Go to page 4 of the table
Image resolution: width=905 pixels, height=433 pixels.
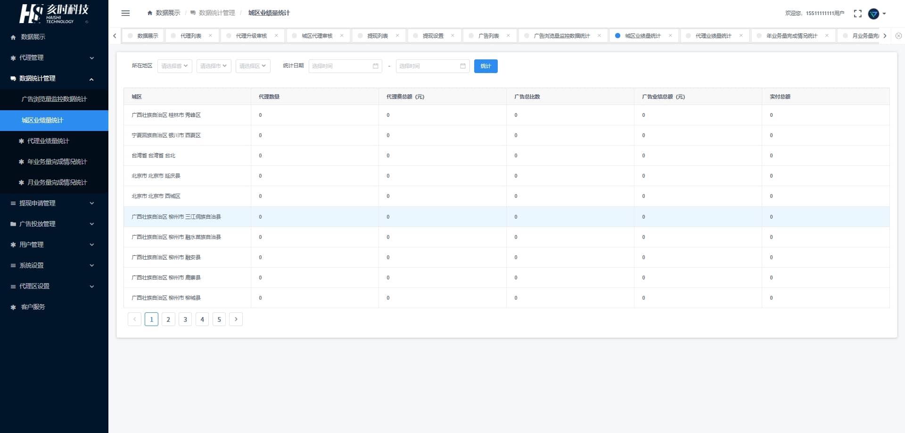coord(202,319)
